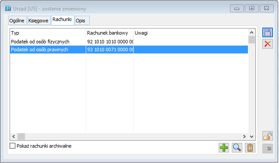279x163 pixels.
Task: Click the Urząd window title icon
Action: click(8, 8)
